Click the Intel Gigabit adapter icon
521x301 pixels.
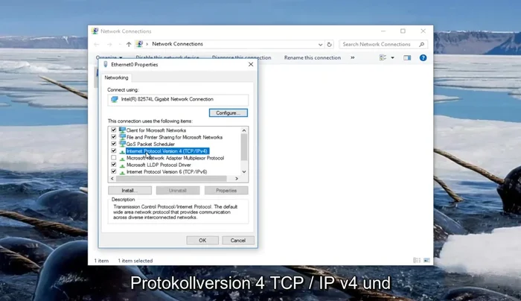point(115,99)
